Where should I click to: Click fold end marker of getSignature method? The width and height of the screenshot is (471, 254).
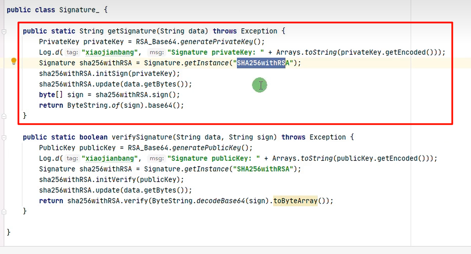click(x=4, y=116)
